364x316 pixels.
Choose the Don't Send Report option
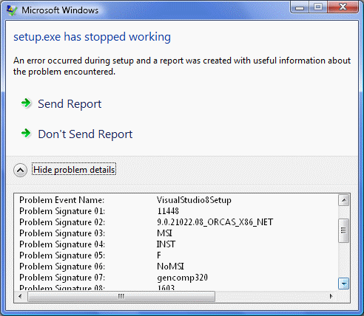(85, 134)
